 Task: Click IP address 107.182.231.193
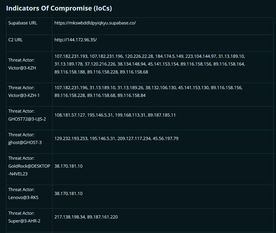pos(71,56)
